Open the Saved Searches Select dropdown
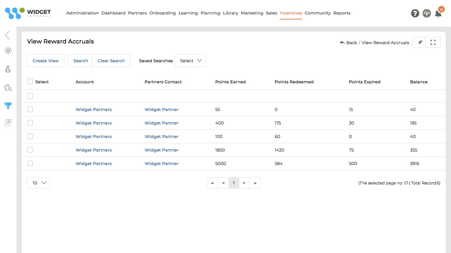 [x=190, y=61]
